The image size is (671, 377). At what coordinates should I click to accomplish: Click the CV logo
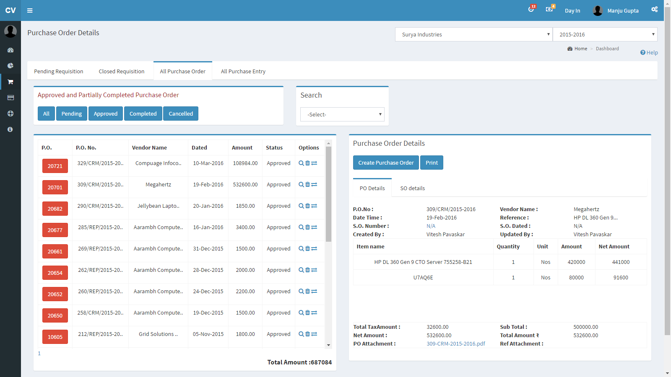(x=10, y=10)
